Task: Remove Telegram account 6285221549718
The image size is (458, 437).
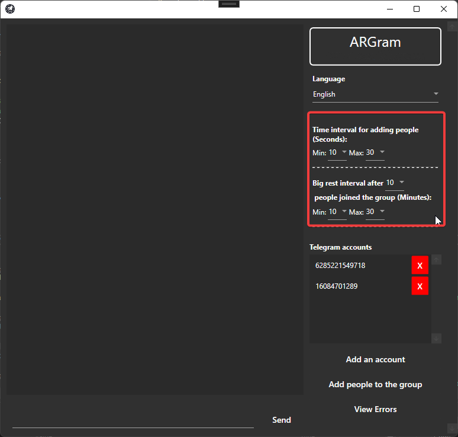Action: pyautogui.click(x=420, y=266)
